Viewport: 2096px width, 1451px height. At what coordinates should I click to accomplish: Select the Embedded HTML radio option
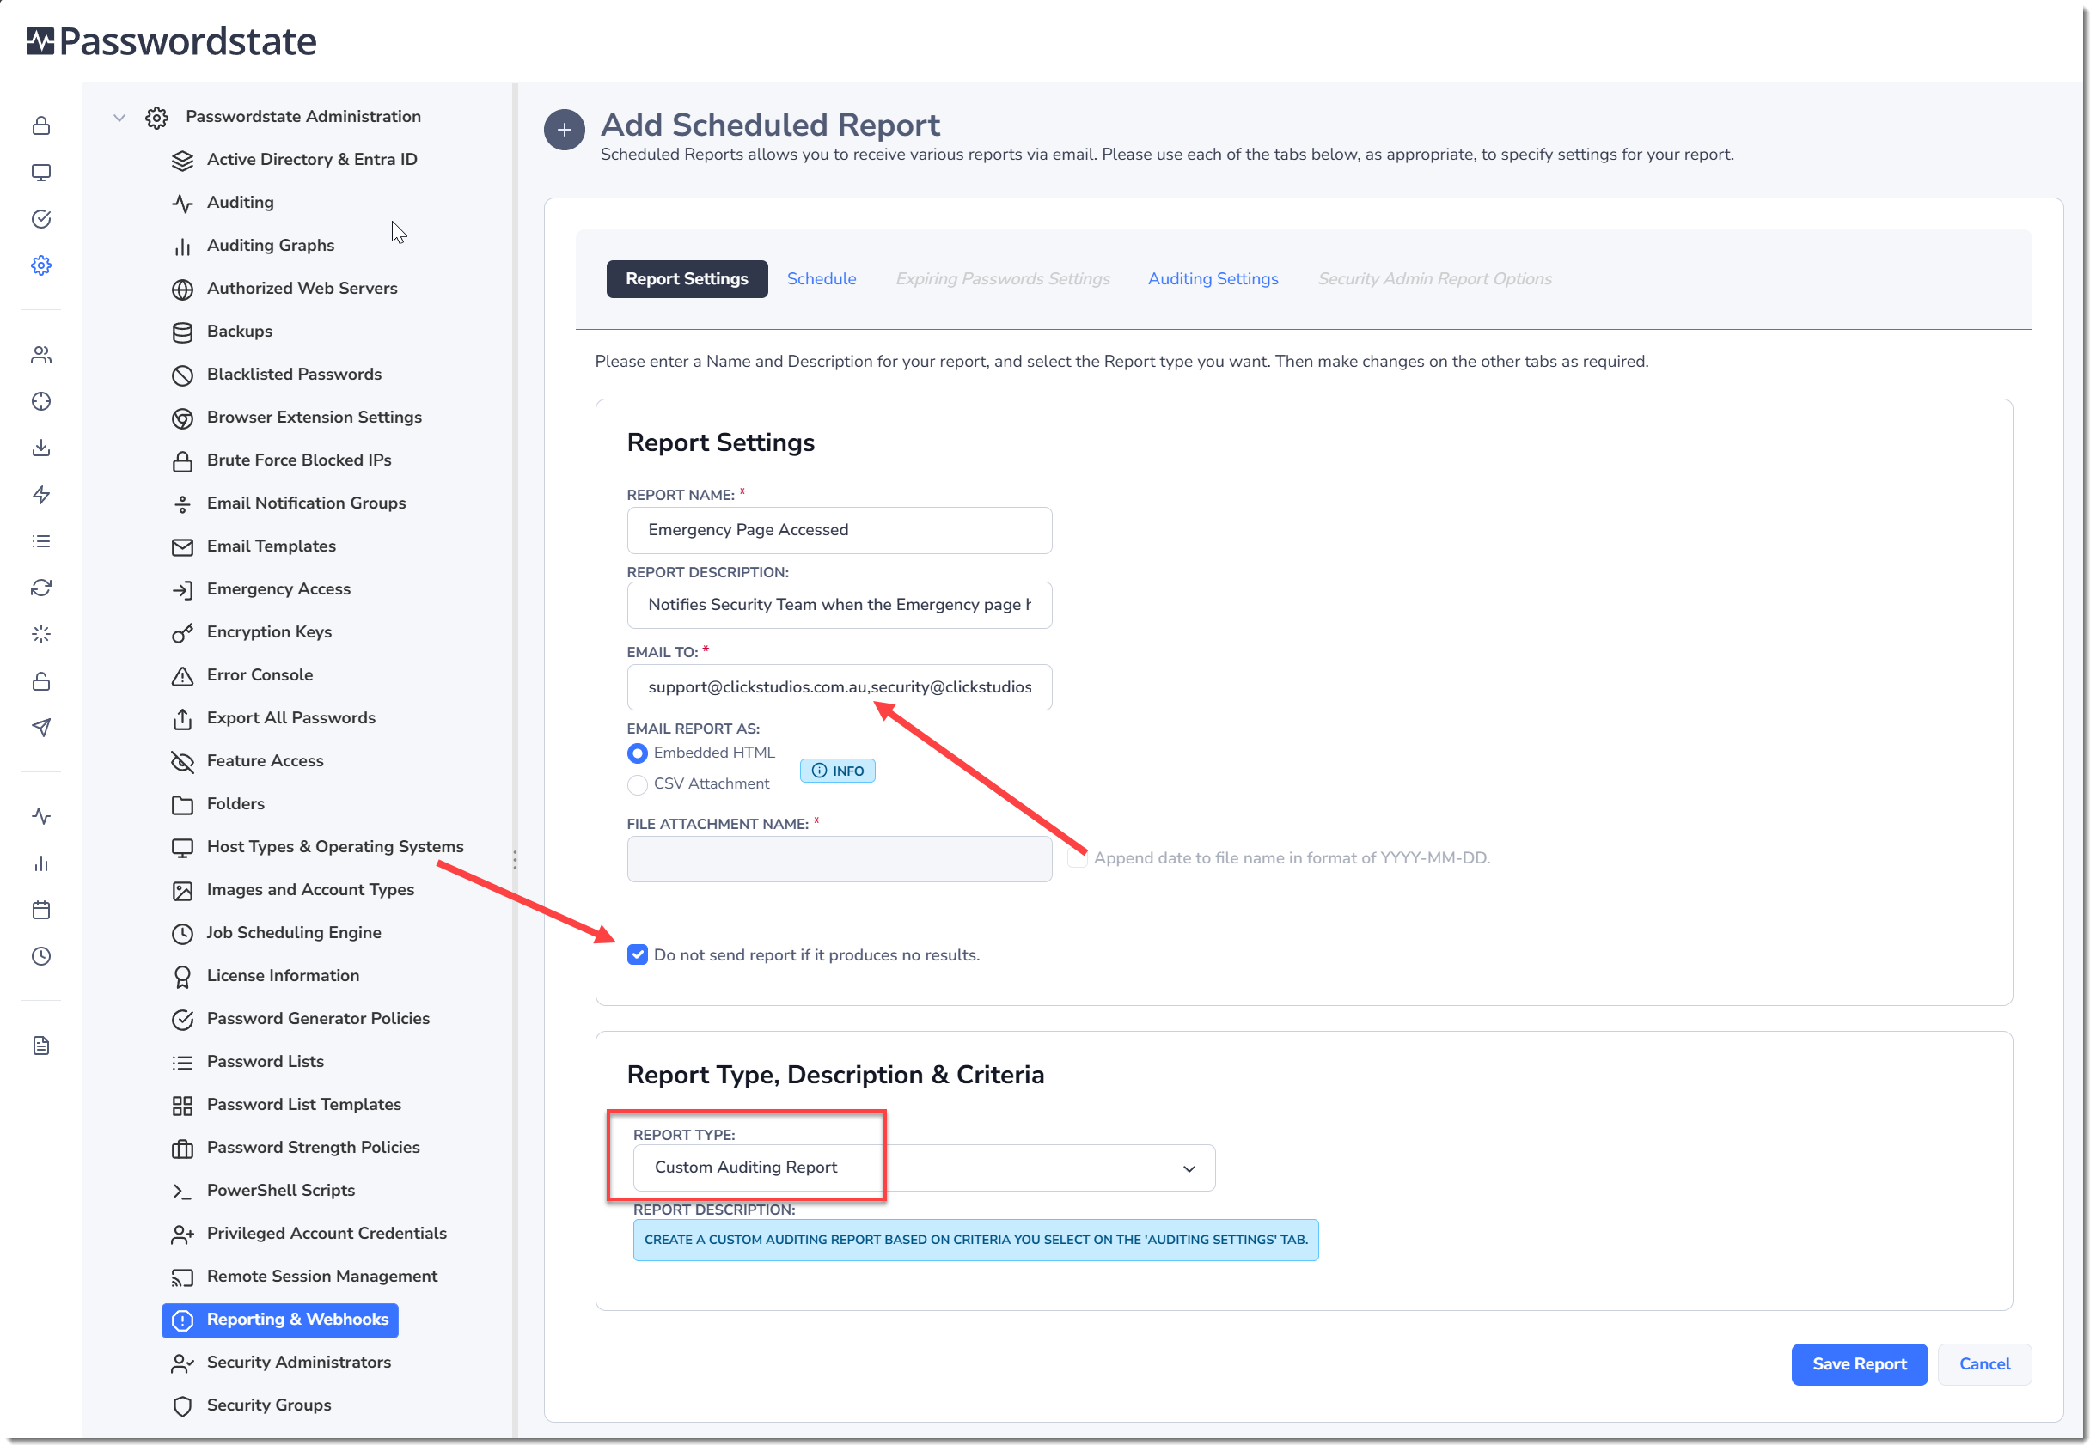pyautogui.click(x=638, y=753)
